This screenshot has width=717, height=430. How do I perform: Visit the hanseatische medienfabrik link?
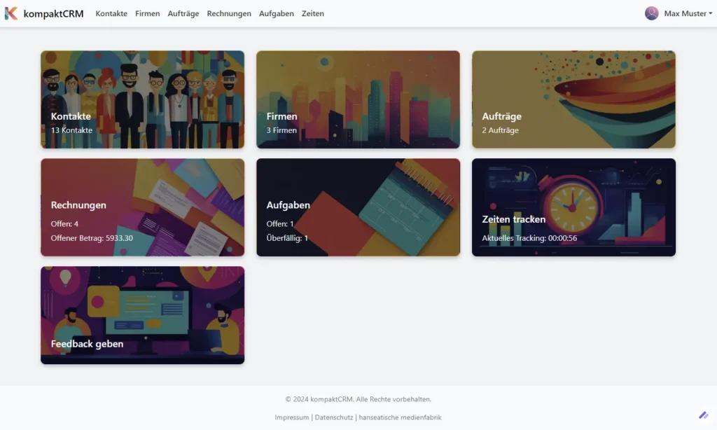pos(400,417)
